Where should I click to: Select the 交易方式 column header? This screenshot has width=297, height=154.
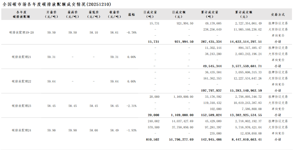pyautogui.click(x=278, y=14)
